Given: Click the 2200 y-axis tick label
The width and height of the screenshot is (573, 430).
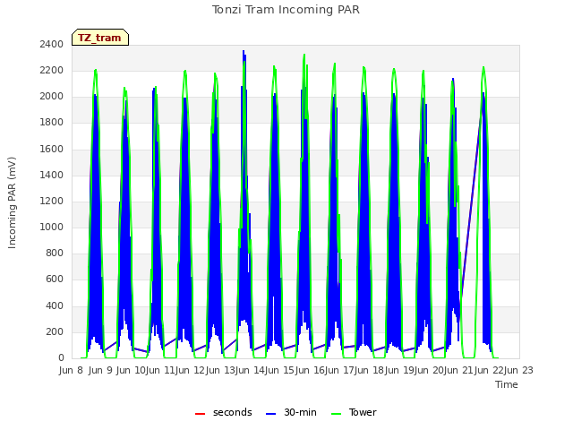Looking at the screenshot, I should (52, 70).
